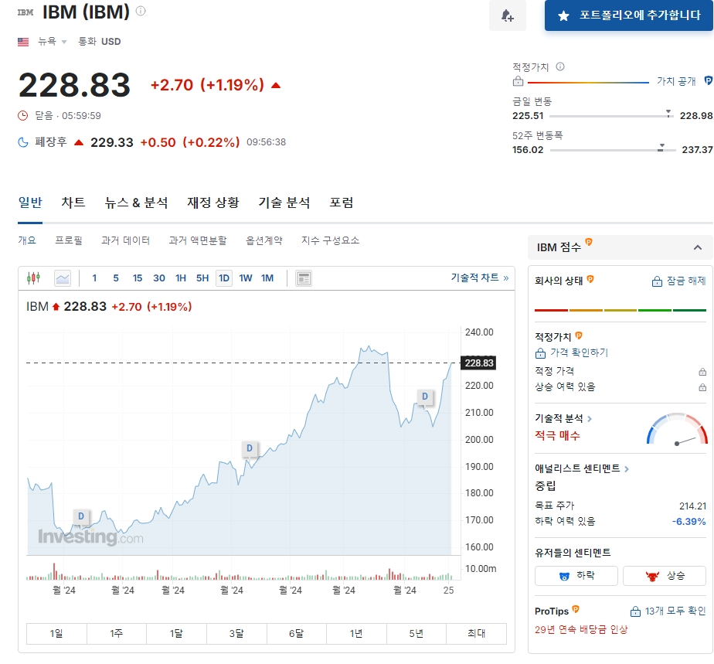Select the 일반 tab
The image size is (714, 664).
tap(30, 203)
